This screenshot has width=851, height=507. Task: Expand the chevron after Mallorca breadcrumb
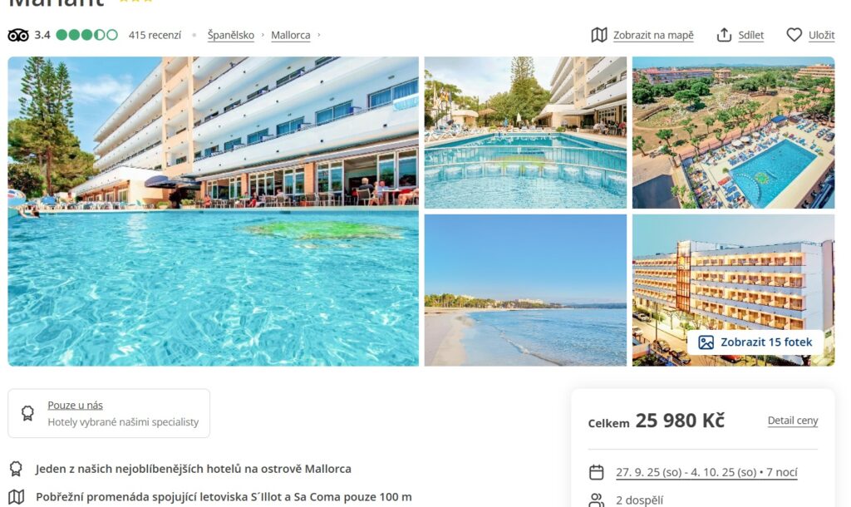pyautogui.click(x=318, y=35)
